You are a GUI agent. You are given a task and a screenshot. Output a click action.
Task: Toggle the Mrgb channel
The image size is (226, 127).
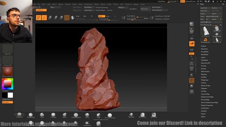pos(78,16)
